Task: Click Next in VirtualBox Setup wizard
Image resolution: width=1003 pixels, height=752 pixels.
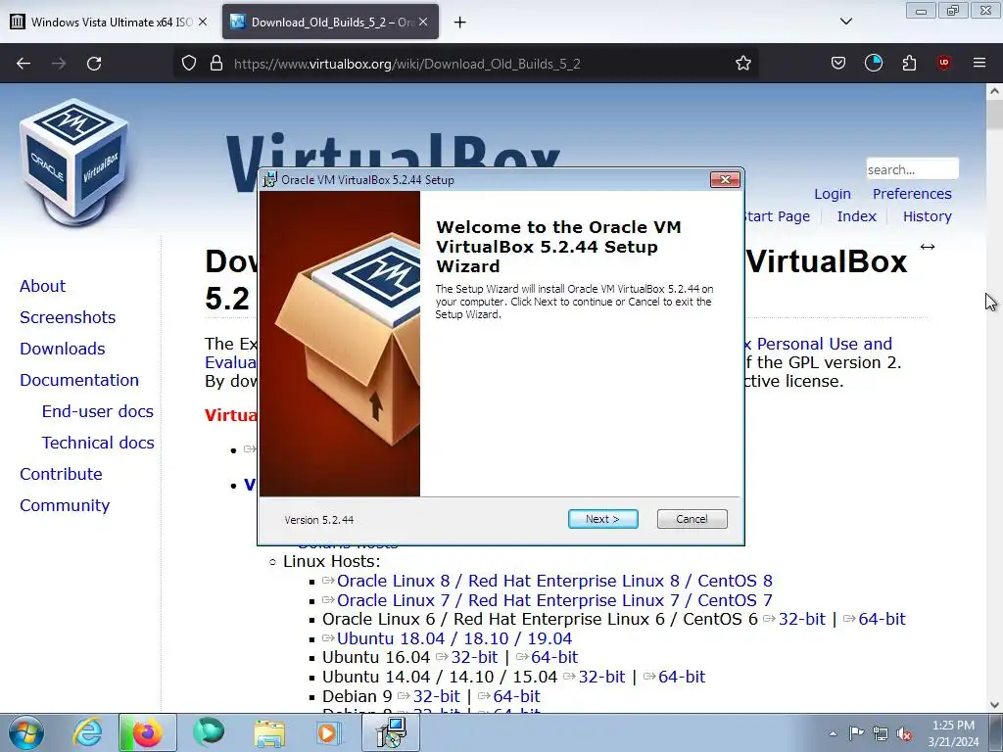Action: pyautogui.click(x=602, y=519)
